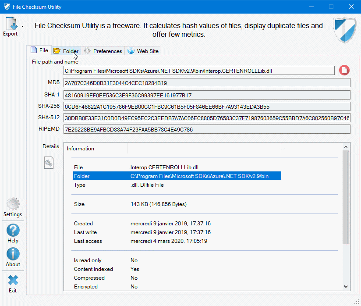The image size is (361, 306).
Task: Click the shield logo in header
Action: point(345,30)
